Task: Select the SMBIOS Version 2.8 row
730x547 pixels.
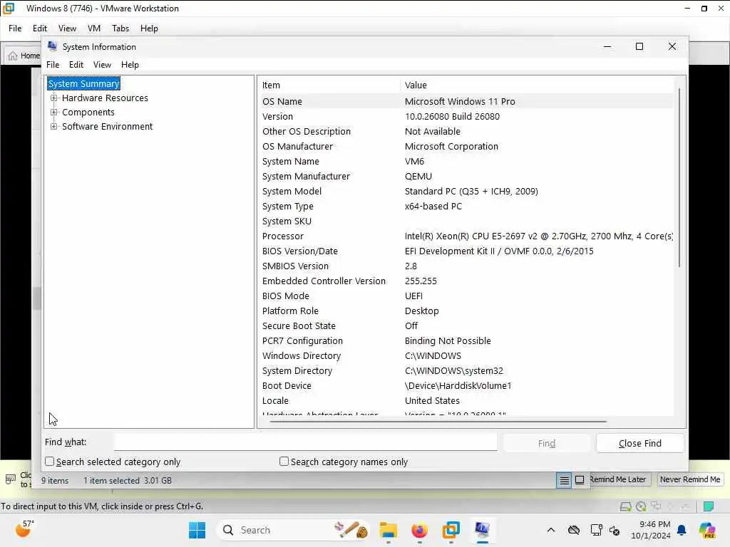Action: [x=466, y=266]
